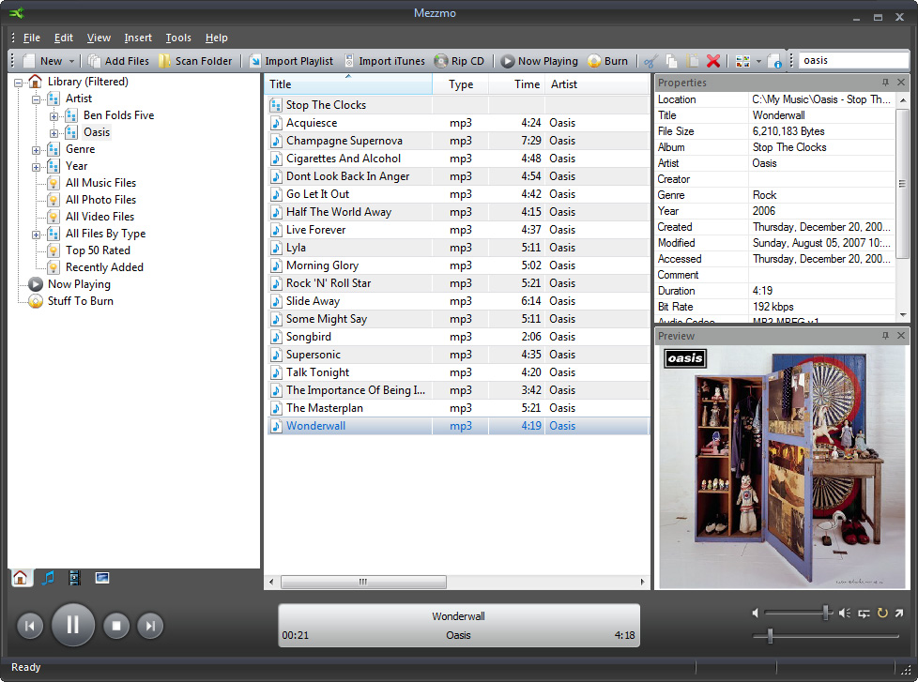918x682 pixels.
Task: Close the Preview panel
Action: point(901,336)
